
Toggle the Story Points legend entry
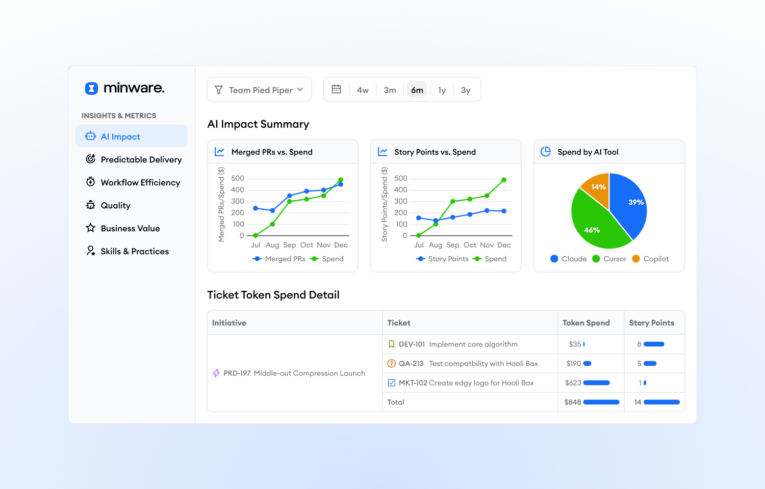point(442,259)
